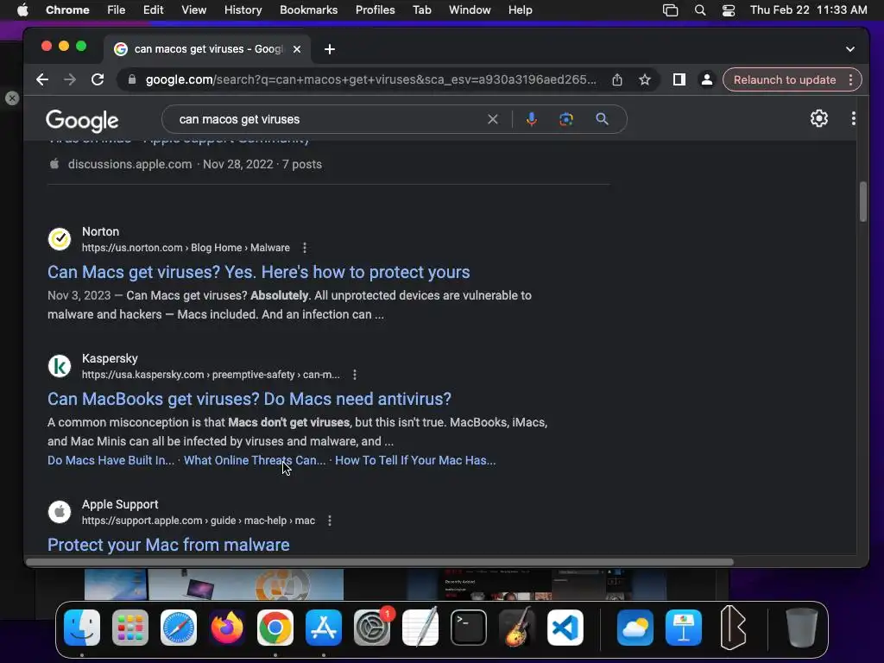Open Launchpad from the Dock
884x663 pixels.
(130, 628)
